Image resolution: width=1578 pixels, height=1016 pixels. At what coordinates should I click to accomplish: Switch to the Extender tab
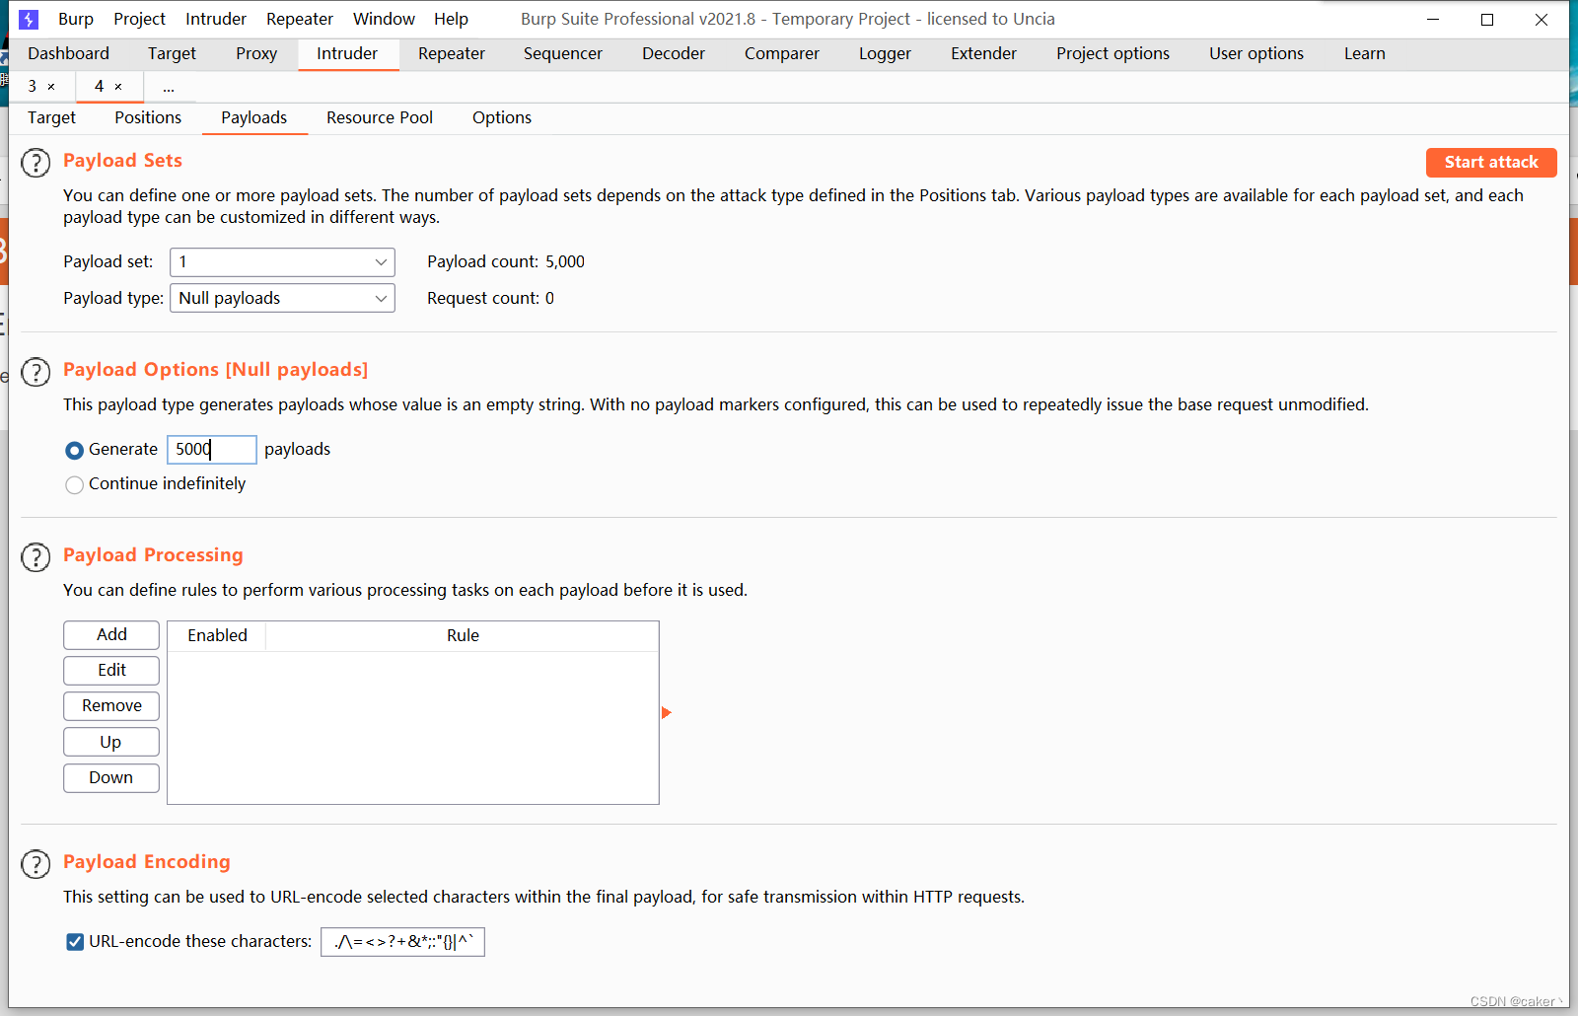[983, 53]
